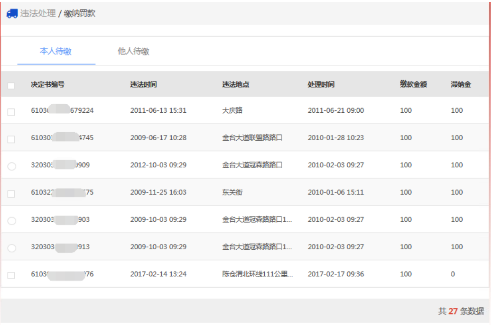Click the 共 27 条数据 total count

click(x=461, y=311)
